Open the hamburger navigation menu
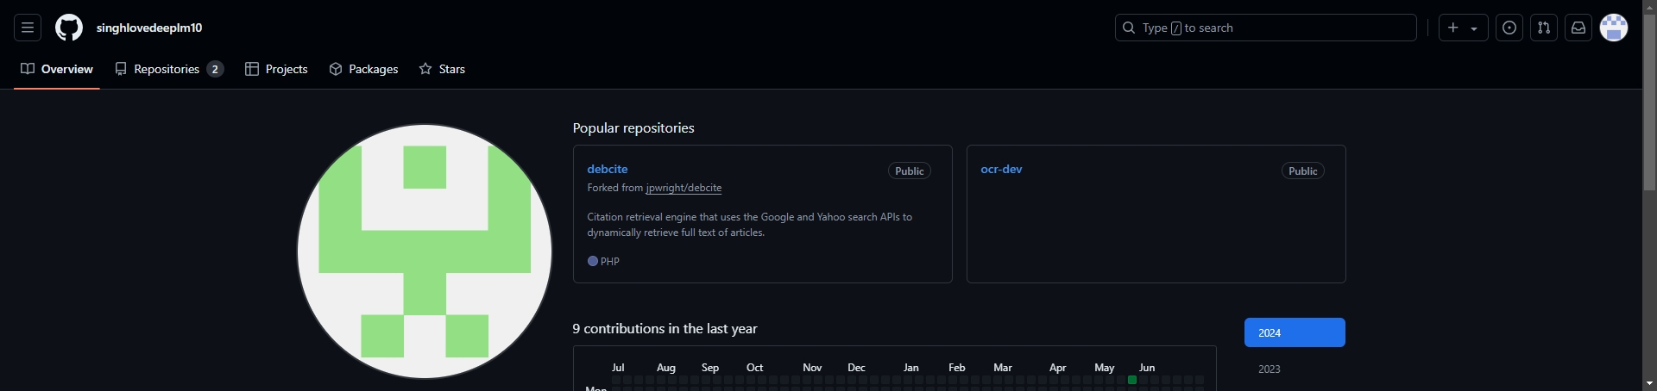 click(28, 28)
